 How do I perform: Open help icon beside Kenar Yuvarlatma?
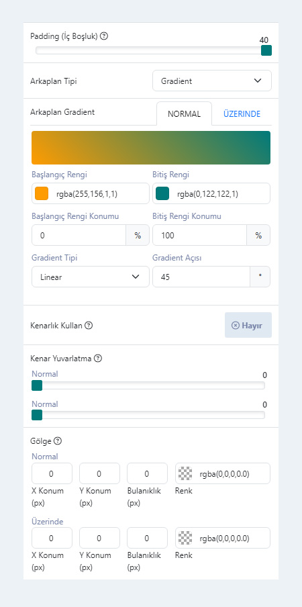point(98,359)
